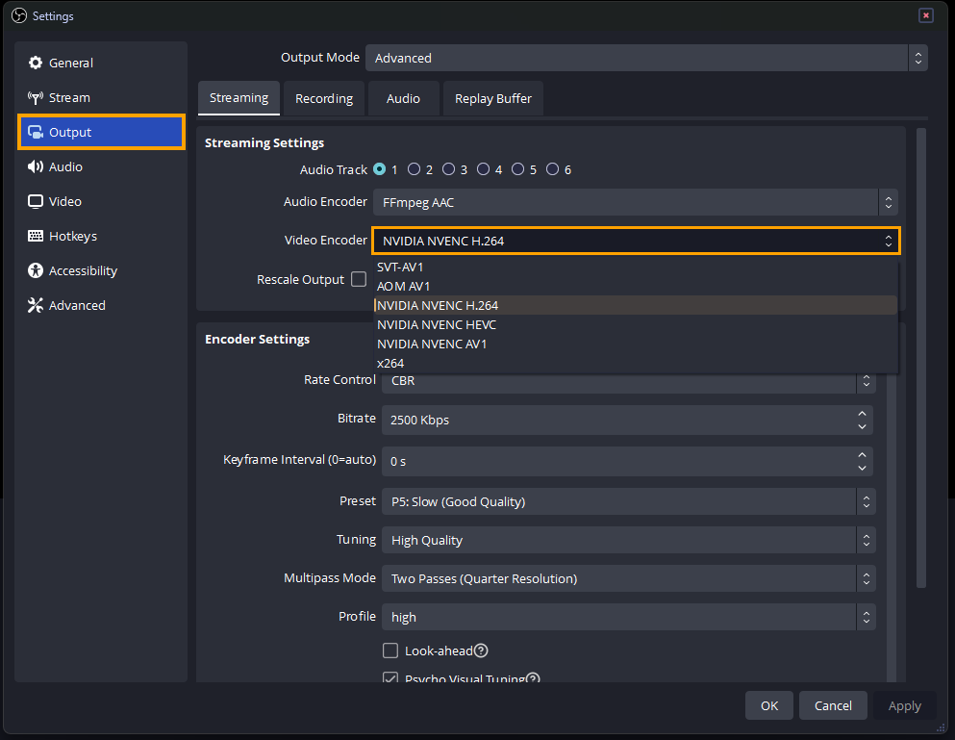Click the General gear icon
Image resolution: width=955 pixels, height=740 pixels.
[36, 63]
